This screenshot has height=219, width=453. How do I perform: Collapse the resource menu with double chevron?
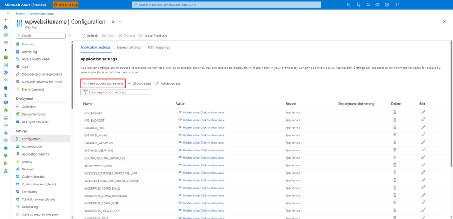[70, 35]
